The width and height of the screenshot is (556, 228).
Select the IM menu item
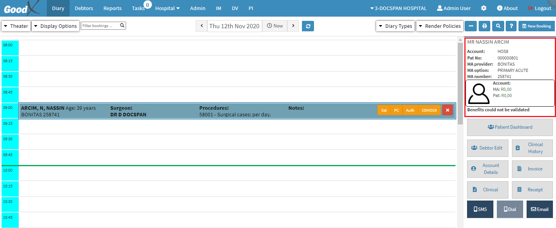tap(218, 8)
